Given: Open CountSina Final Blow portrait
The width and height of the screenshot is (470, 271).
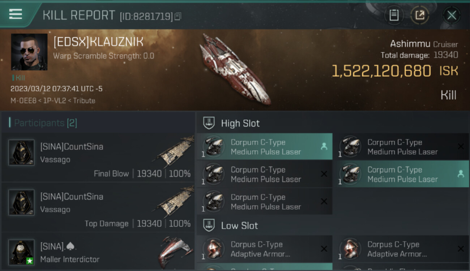Looking at the screenshot, I should point(22,152).
